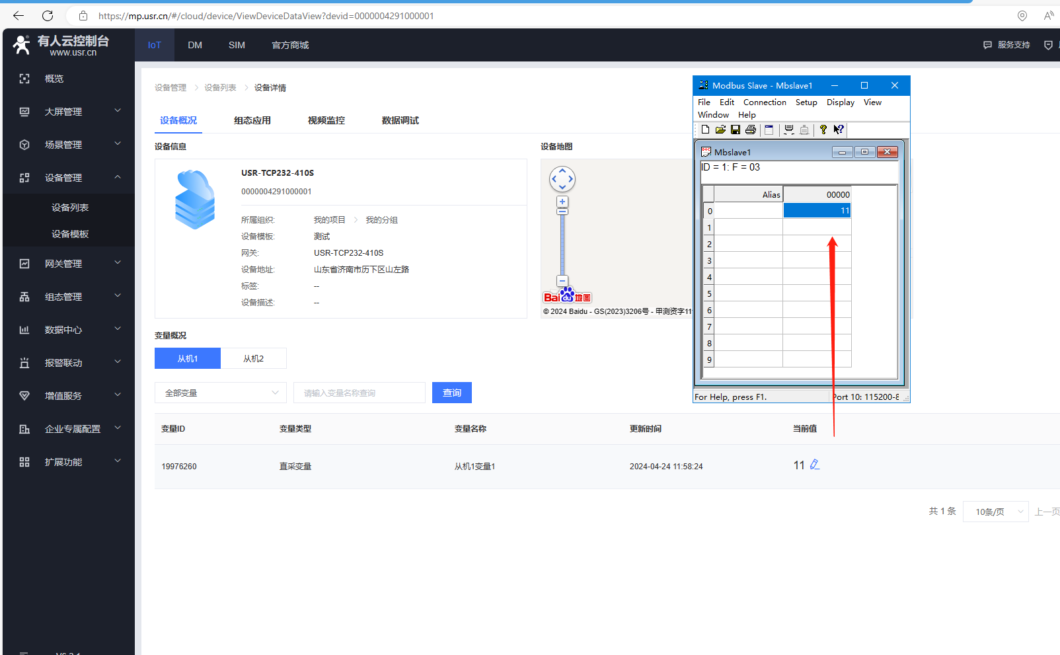Open the 全部变量 filter dropdown
Screen dimensions: 1060x655
pos(221,393)
